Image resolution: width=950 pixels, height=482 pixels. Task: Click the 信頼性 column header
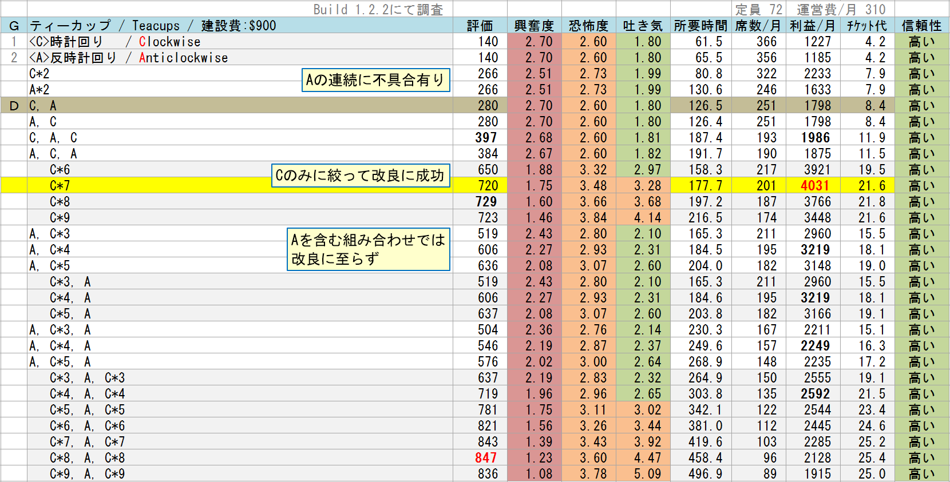921,26
